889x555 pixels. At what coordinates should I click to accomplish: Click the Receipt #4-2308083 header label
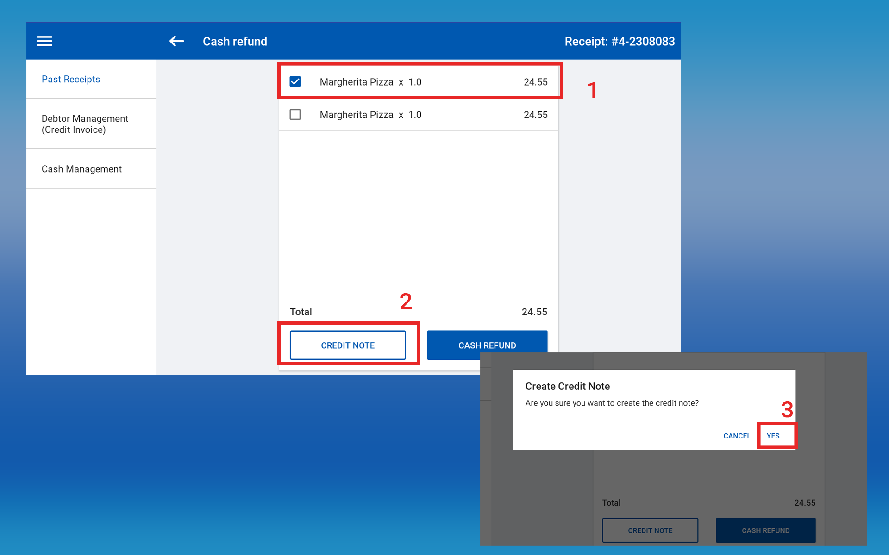pos(620,41)
